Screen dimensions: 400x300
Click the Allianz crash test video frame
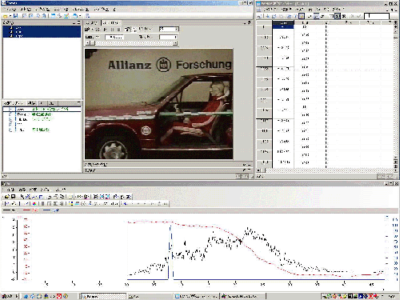point(159,104)
